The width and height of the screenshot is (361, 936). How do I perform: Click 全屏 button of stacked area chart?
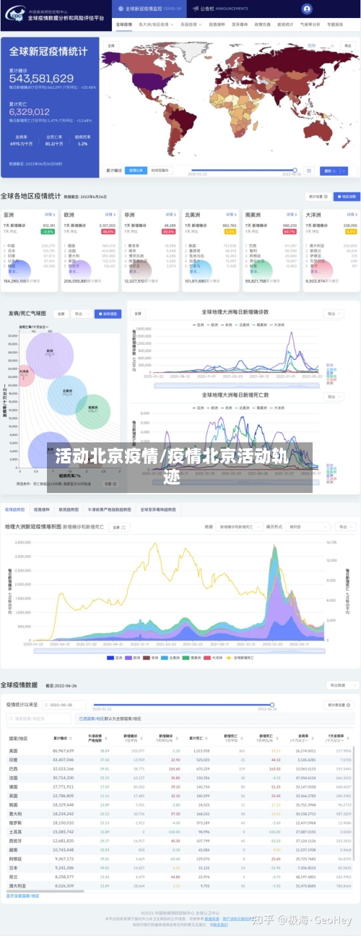[x=118, y=527]
